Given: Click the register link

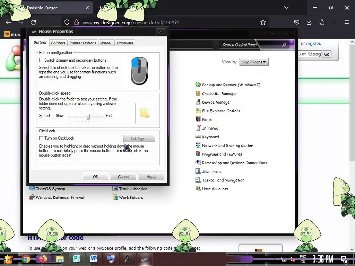Looking at the screenshot, I should [x=313, y=43].
